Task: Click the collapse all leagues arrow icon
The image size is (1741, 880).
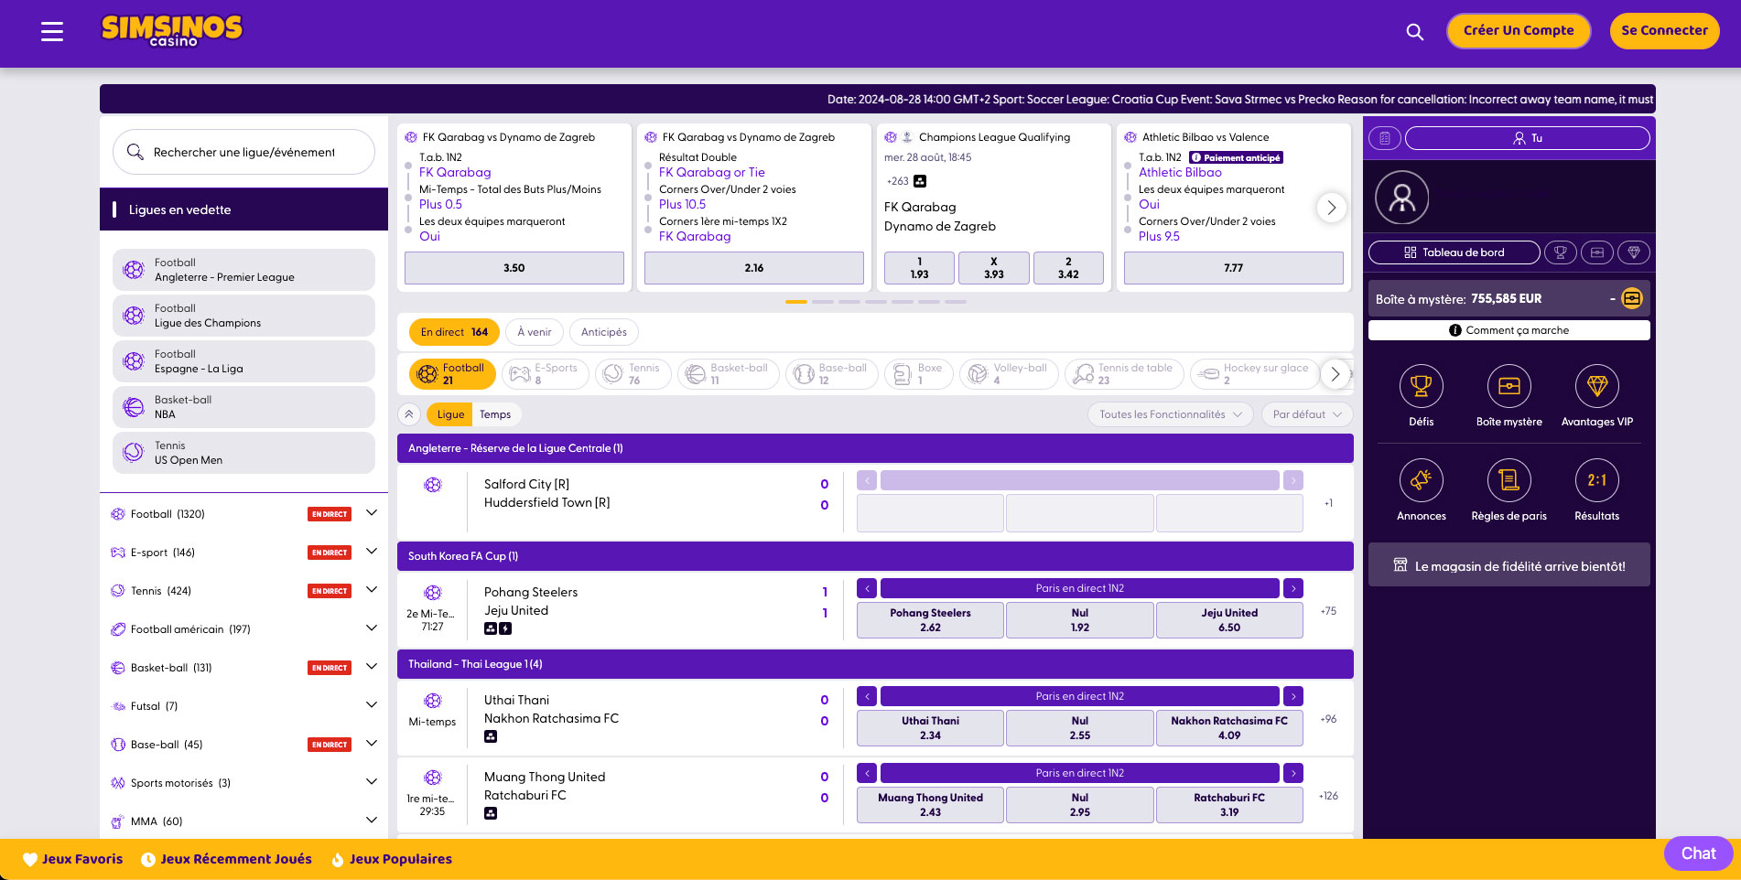Action: [409, 414]
